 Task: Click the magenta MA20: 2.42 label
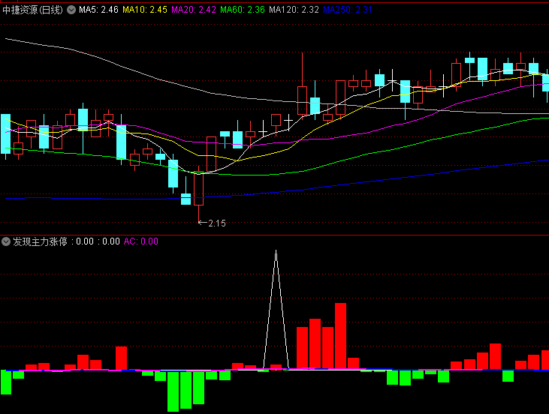194,10
